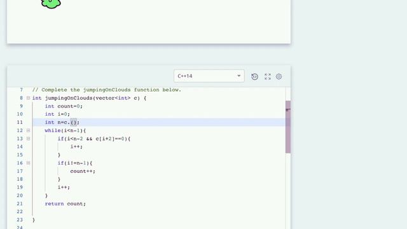407x229 pixels.
Task: Click 'return count;' on line 21
Action: click(x=65, y=204)
